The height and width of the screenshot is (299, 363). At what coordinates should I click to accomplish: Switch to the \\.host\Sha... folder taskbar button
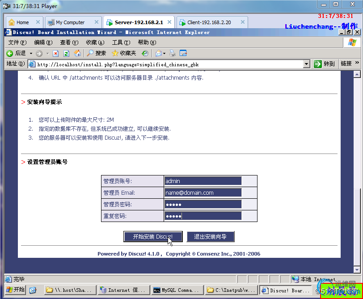70,290
